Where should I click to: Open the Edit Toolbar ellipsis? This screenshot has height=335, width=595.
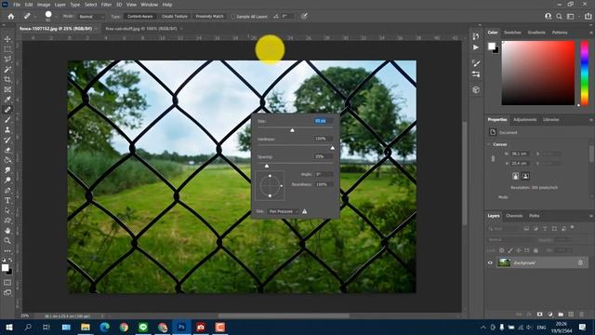click(7, 251)
